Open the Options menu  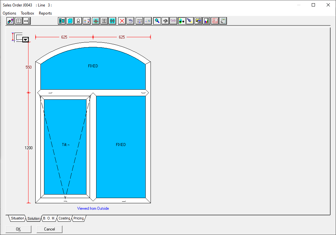(x=9, y=13)
